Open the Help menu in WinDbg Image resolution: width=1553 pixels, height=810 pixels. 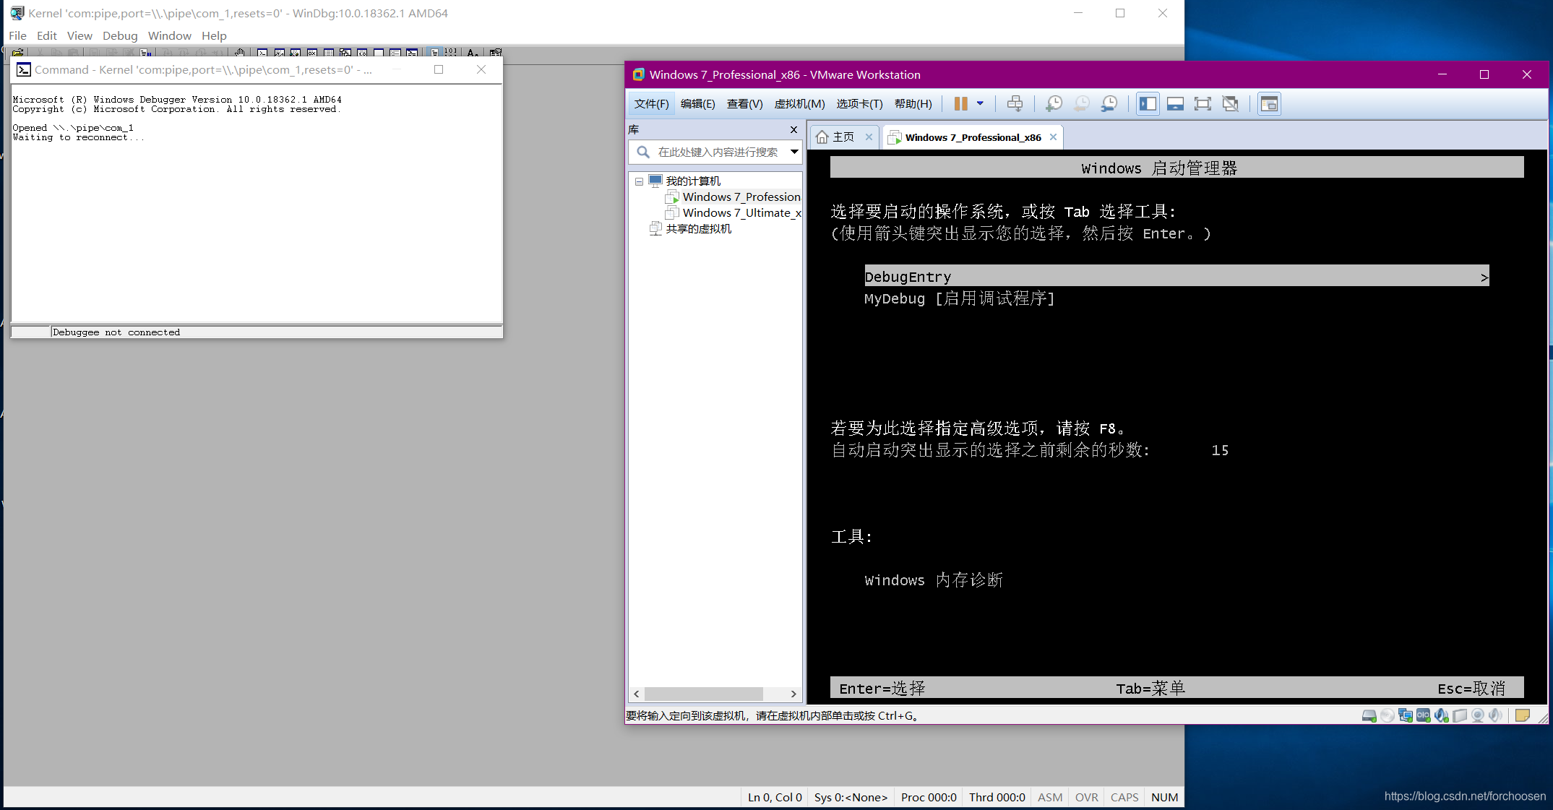(214, 35)
